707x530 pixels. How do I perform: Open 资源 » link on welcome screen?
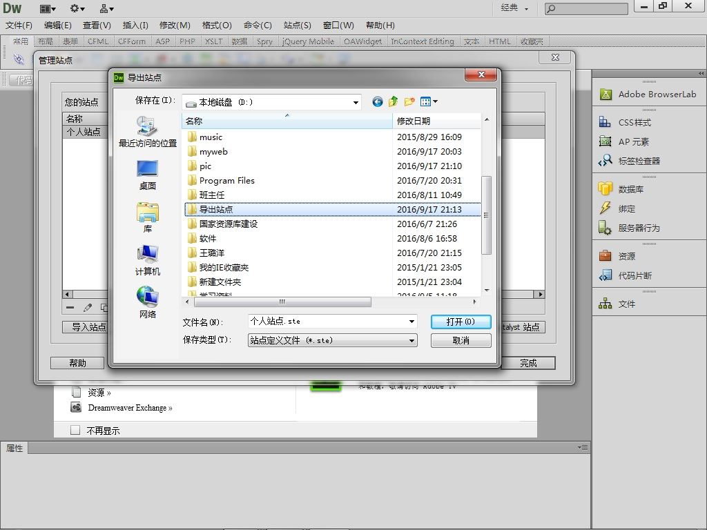[99, 393]
